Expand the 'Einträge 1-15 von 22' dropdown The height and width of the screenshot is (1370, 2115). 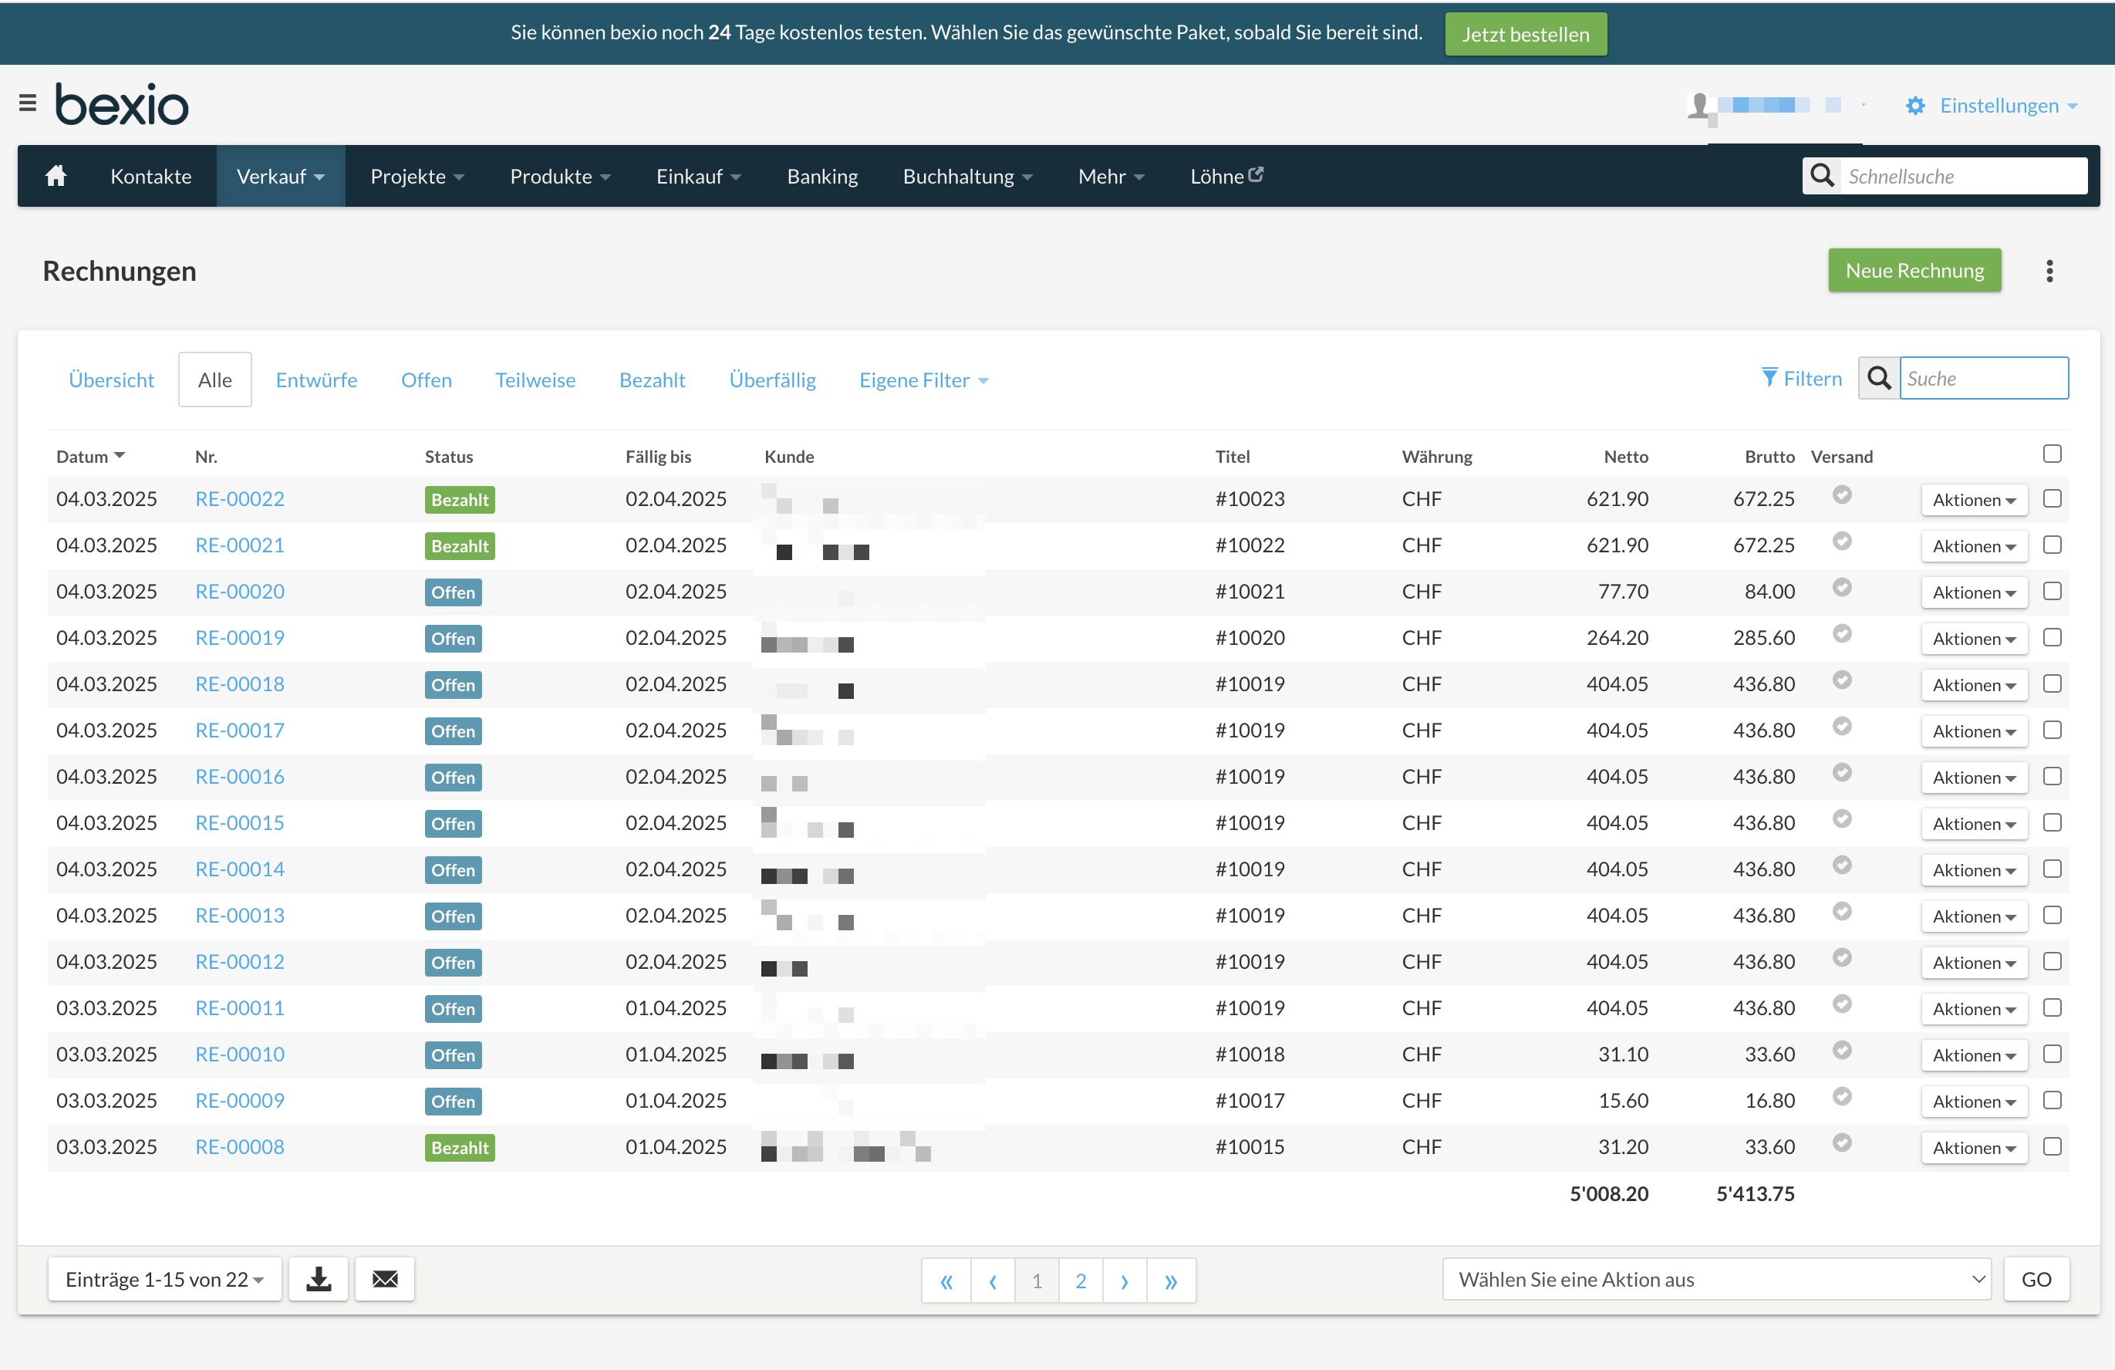click(164, 1280)
